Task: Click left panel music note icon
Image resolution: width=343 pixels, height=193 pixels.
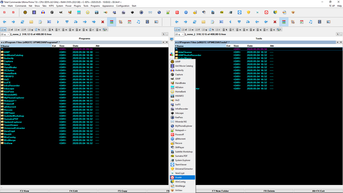Action: pyautogui.click(x=138, y=22)
